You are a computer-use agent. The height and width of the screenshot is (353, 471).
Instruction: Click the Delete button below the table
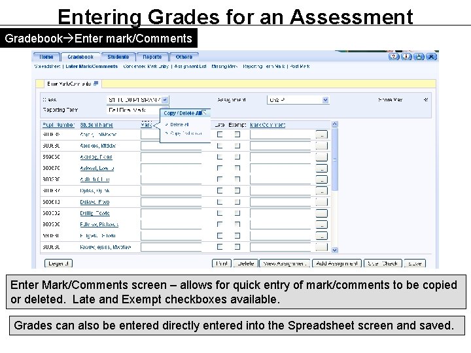246,263
